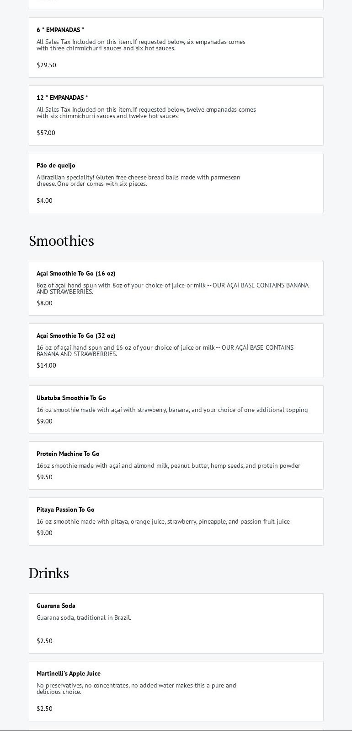Click the Drinks section heading

[49, 573]
